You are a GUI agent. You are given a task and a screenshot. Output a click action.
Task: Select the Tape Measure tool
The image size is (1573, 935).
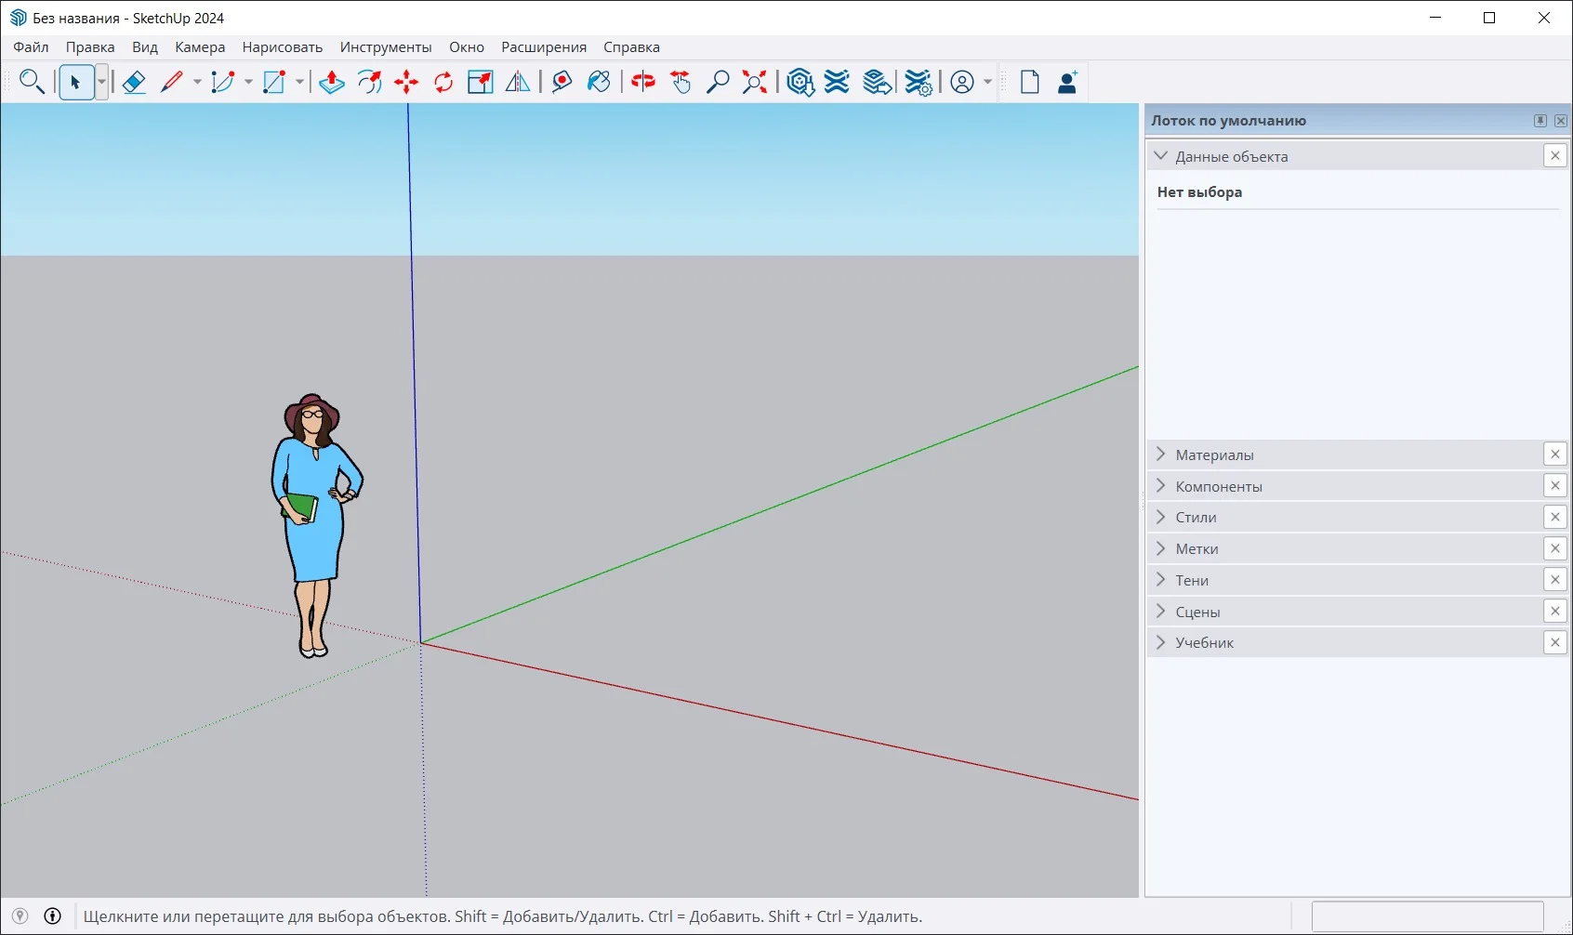coord(562,82)
